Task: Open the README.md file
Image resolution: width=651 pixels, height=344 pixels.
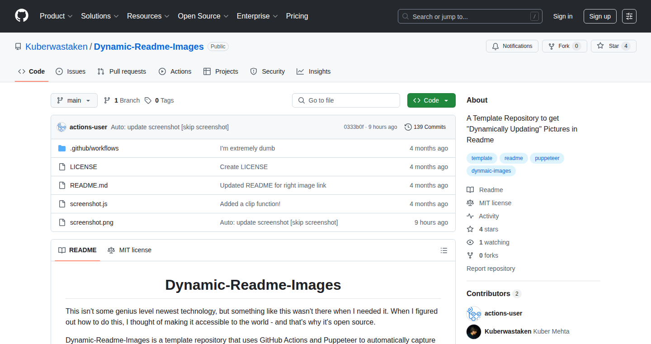Action: (x=89, y=185)
